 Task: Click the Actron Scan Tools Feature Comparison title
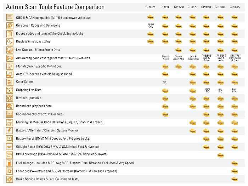point(55,7)
